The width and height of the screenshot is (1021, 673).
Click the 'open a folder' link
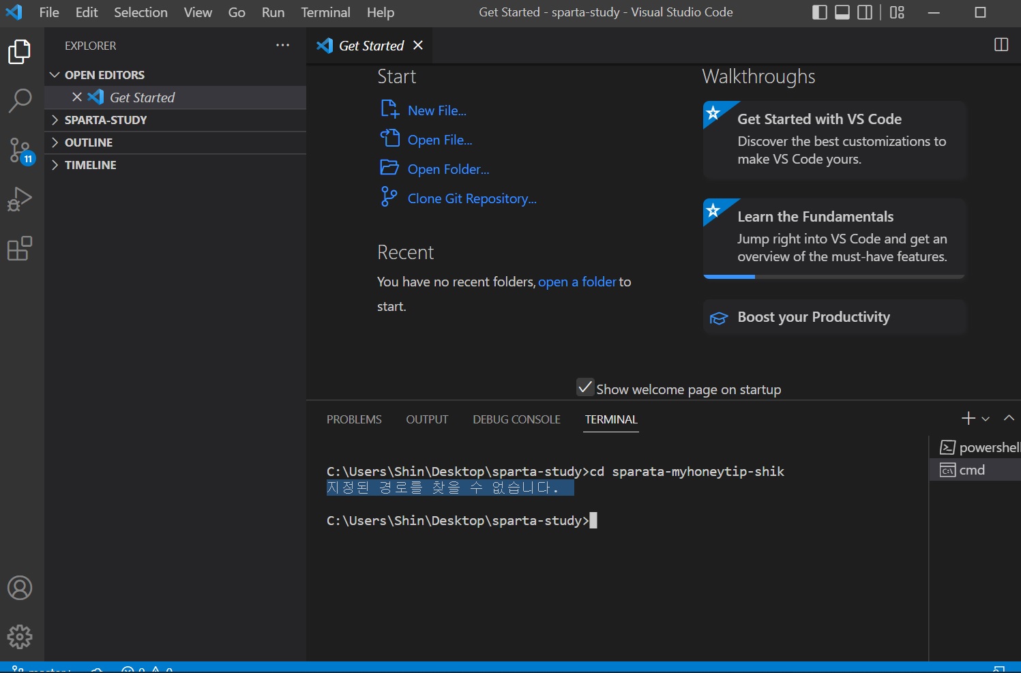577,282
